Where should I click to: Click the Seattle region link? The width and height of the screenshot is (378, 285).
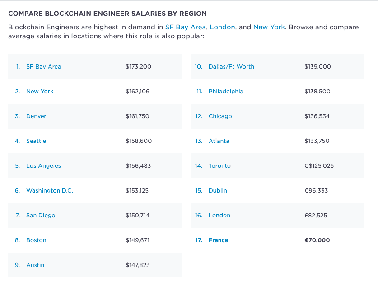pyautogui.click(x=36, y=141)
